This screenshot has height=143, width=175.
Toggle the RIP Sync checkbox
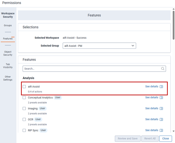click(24, 130)
